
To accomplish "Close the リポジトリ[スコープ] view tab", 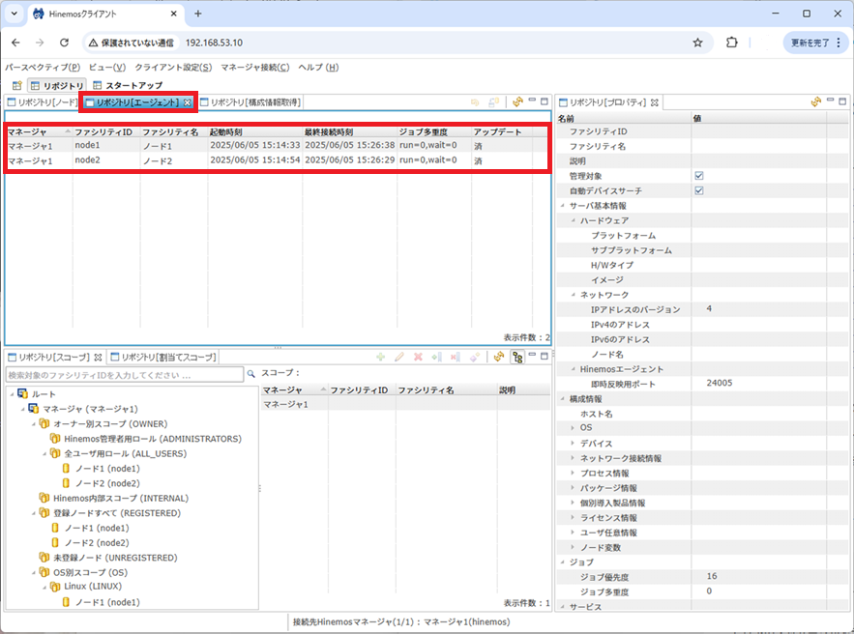I will (98, 358).
